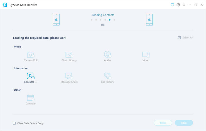Viewport: 206px width, 131px height.
Task: Toggle the Select All checkbox
Action: click(179, 38)
